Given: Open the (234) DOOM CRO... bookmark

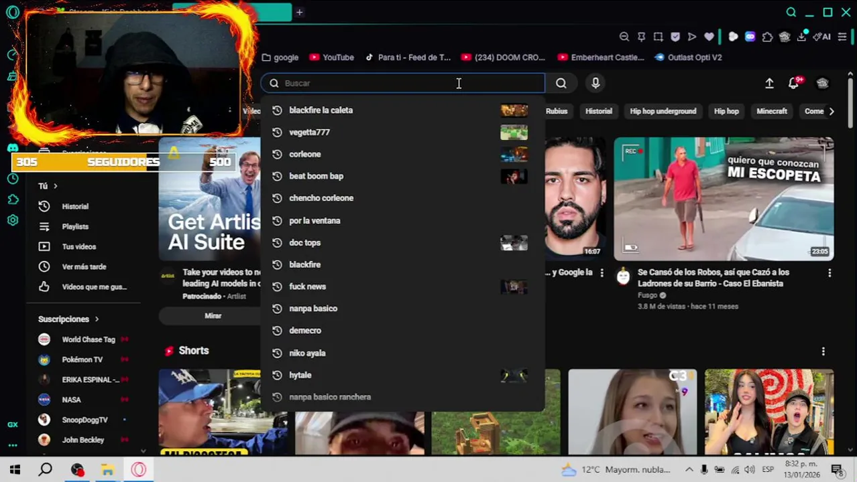Looking at the screenshot, I should pos(503,58).
